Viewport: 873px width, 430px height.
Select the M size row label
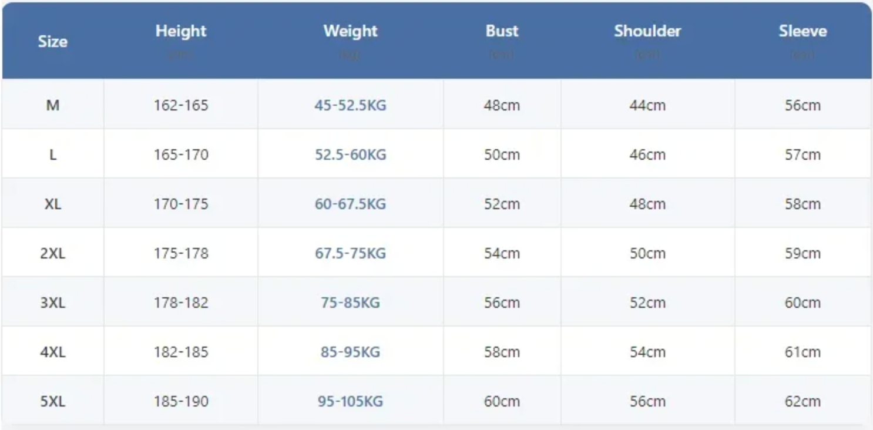click(x=53, y=106)
